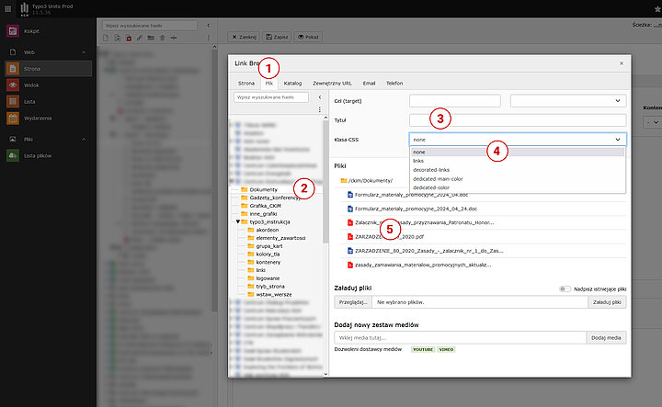The image size is (662, 407).
Task: Switch to the Plik tab
Action: 268,84
